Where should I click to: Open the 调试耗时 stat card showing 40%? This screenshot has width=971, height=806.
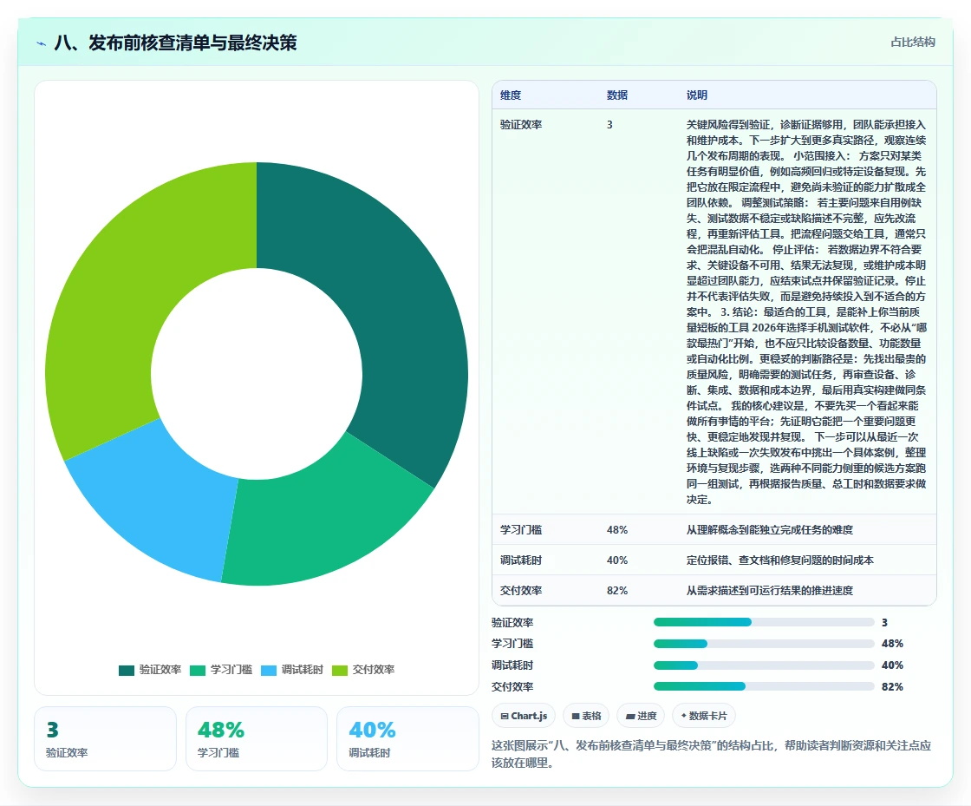click(x=407, y=739)
